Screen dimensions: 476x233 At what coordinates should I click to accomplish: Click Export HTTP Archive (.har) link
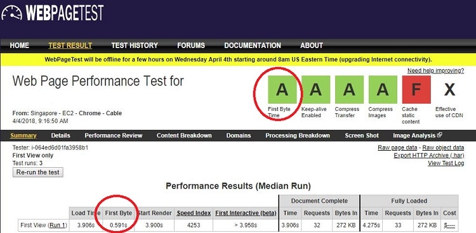[x=429, y=155]
